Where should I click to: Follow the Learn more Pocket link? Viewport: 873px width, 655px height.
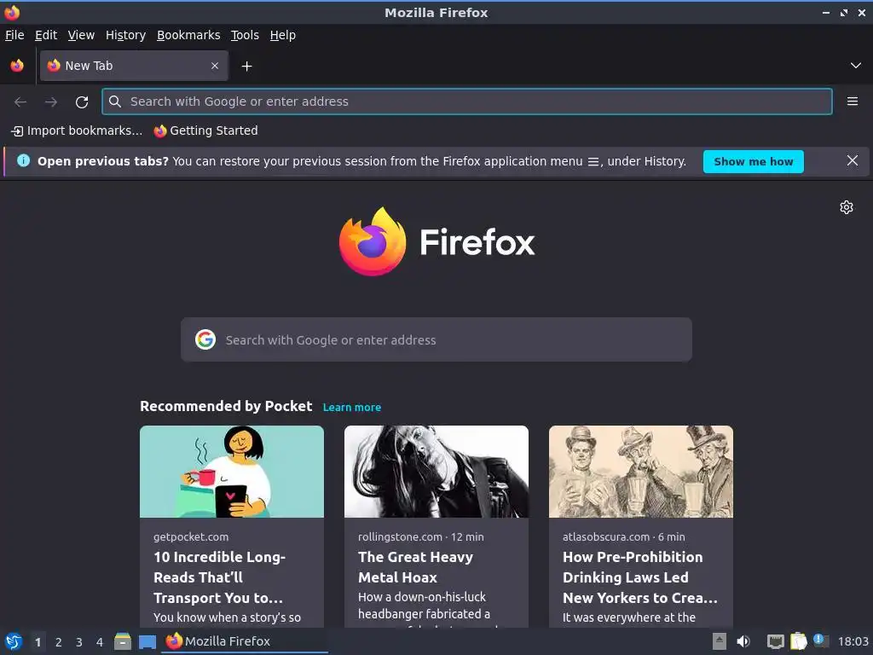(x=352, y=407)
